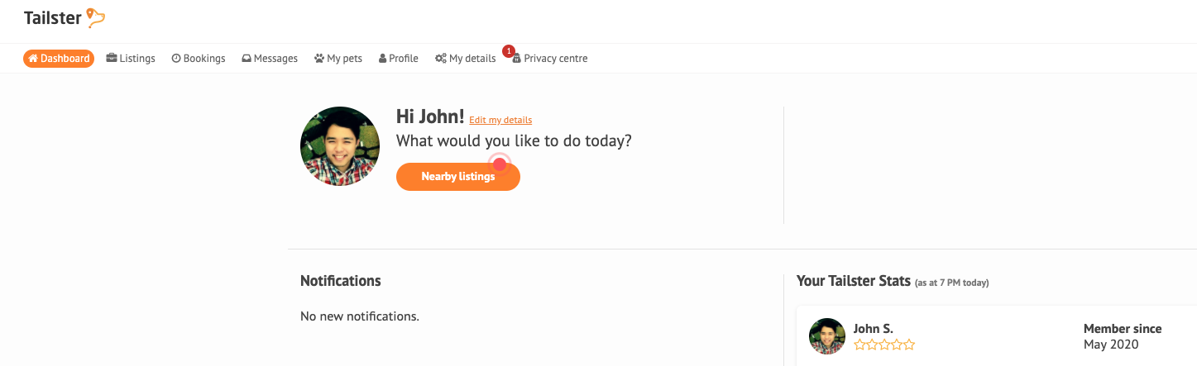Screen dimensions: 1197x366
Task: Click the clock icon beside Bookings
Action: point(176,59)
